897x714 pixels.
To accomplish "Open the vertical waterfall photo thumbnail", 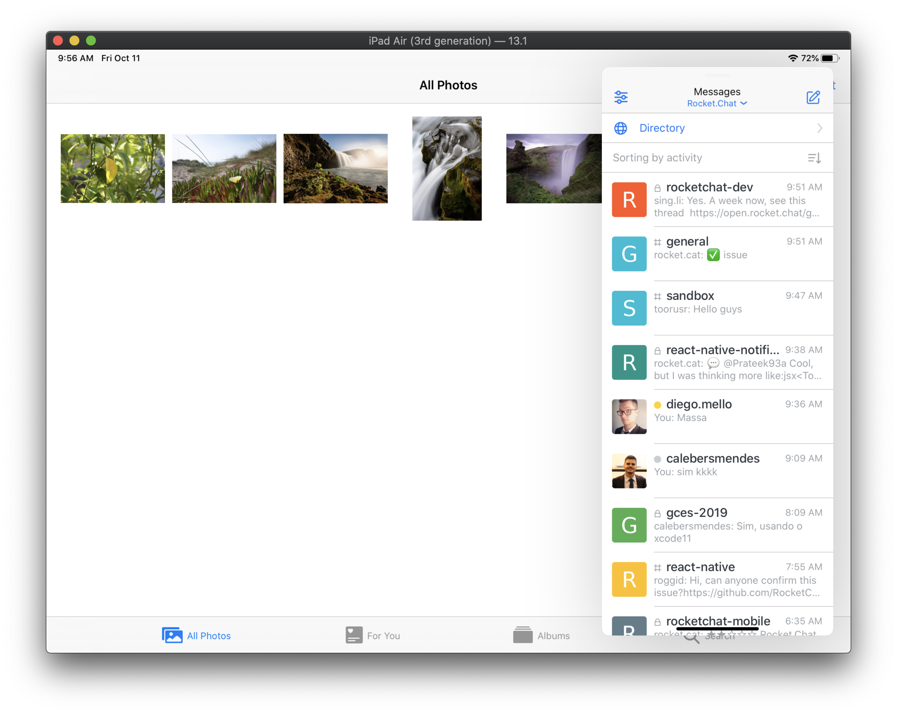I will (x=447, y=169).
